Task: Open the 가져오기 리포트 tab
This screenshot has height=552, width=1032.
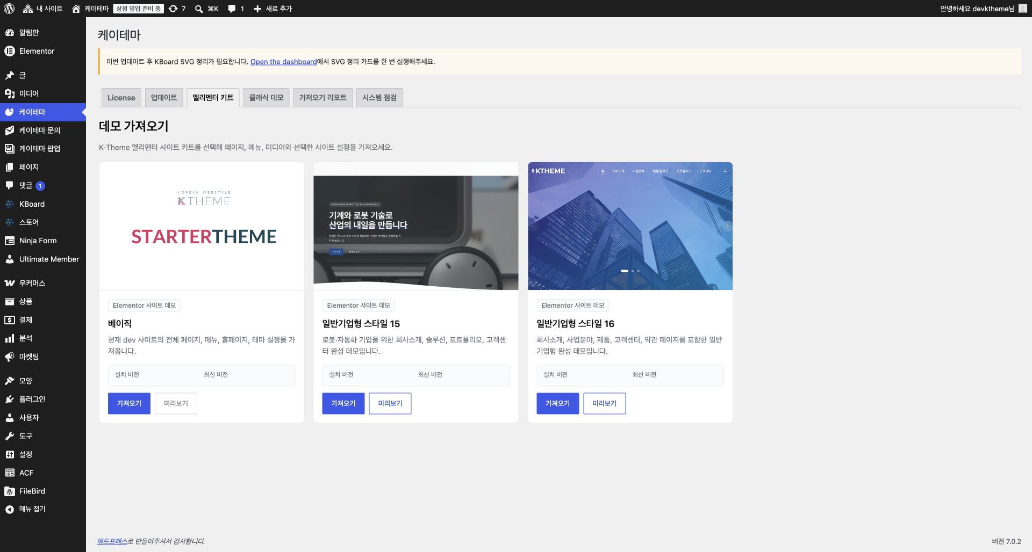Action: click(322, 98)
